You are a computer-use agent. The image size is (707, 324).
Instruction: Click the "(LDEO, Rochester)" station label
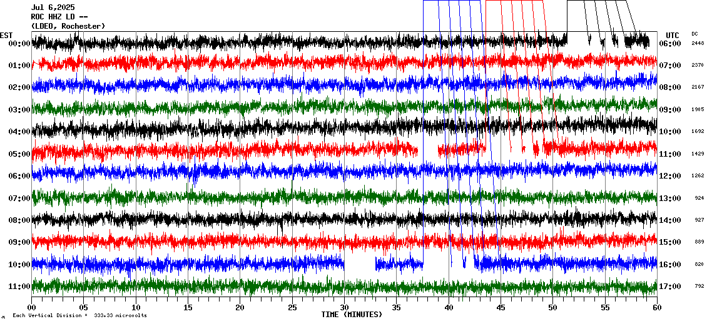(68, 27)
